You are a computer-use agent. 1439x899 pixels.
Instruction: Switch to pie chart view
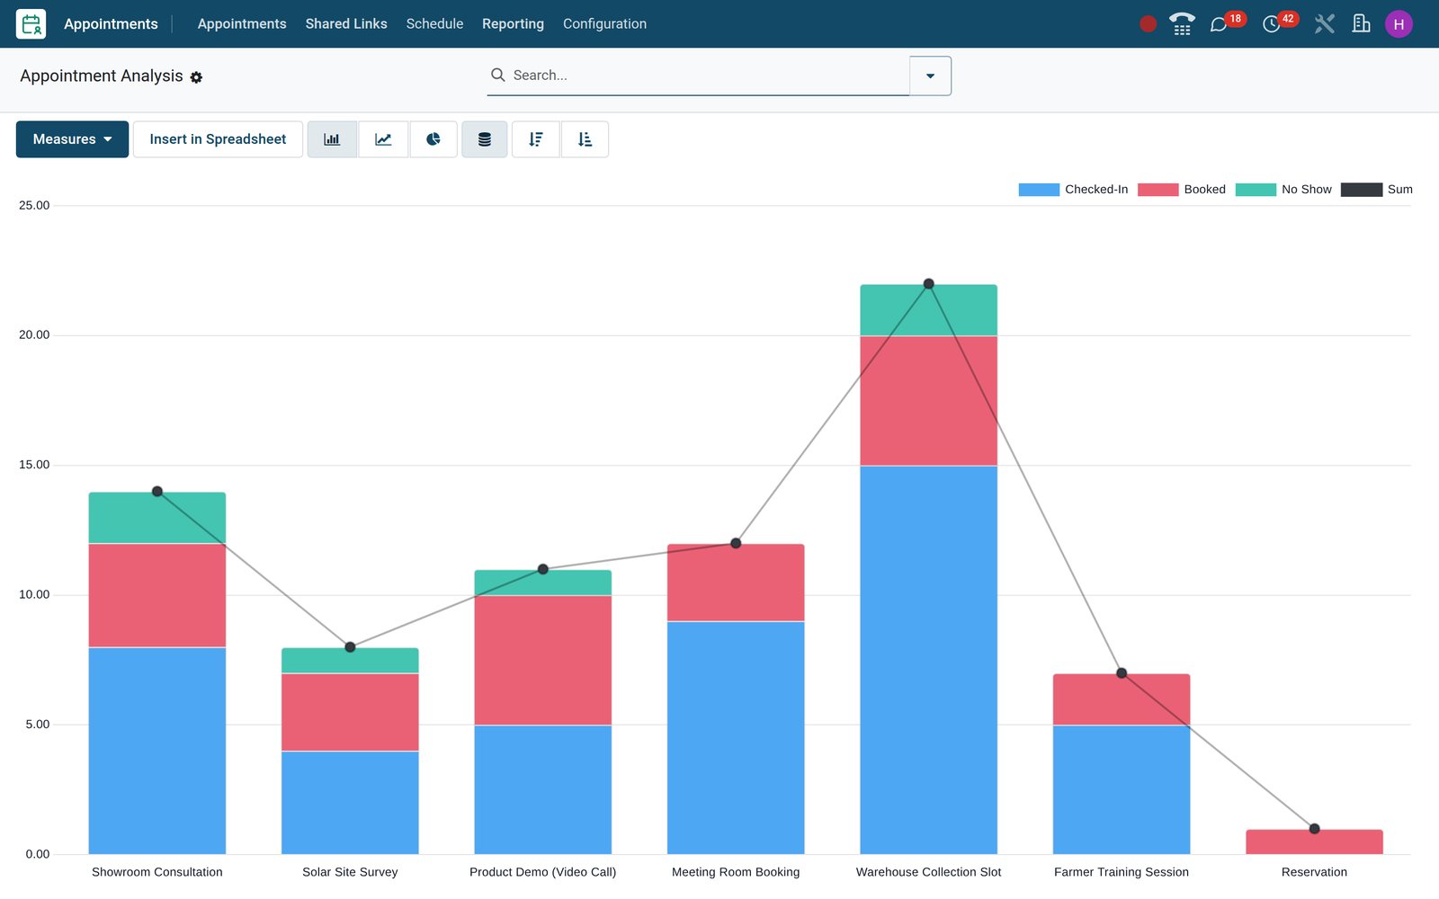[x=433, y=139]
